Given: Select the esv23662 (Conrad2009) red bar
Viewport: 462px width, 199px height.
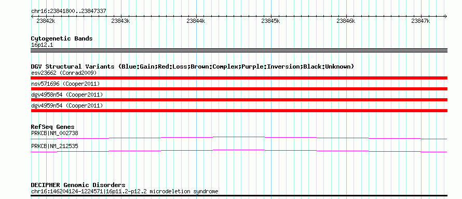Looking at the screenshot, I should (239, 78).
